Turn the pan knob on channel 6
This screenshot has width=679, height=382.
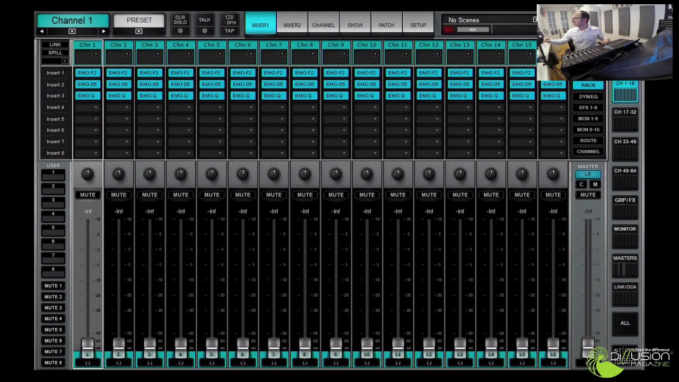pyautogui.click(x=243, y=174)
